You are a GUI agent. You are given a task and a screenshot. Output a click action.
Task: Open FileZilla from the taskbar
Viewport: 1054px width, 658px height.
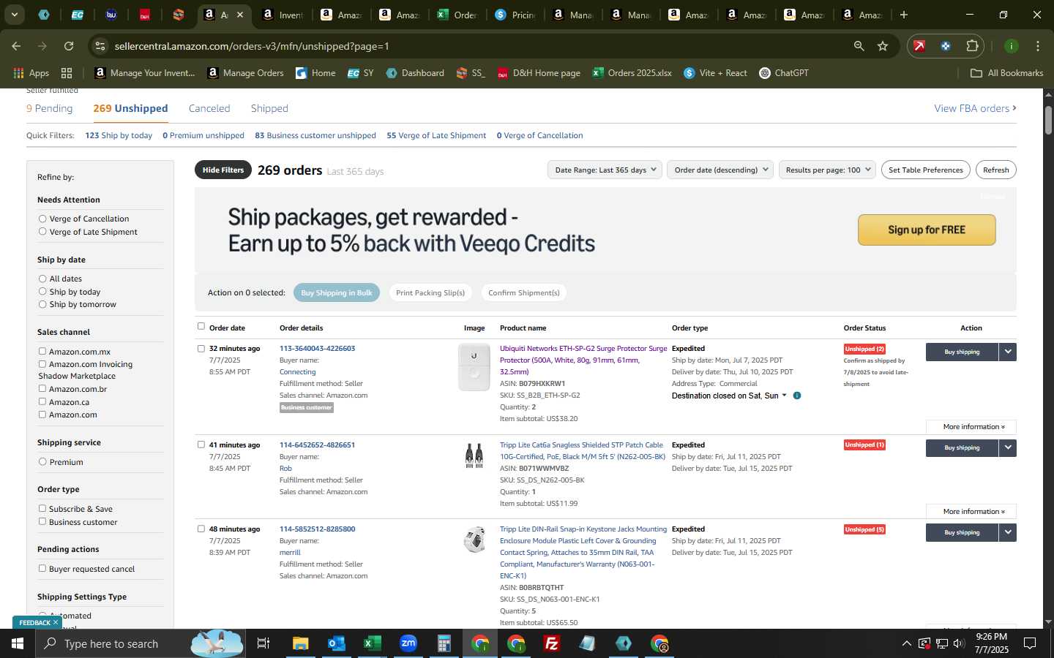pos(552,643)
